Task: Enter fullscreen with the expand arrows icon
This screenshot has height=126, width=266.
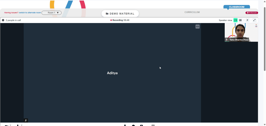Action: [254, 20]
